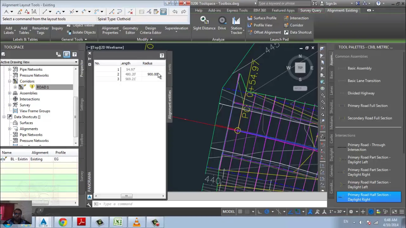Collapse the Corridors tree node
Viewport: 406px width, 228px height.
[x=10, y=81]
